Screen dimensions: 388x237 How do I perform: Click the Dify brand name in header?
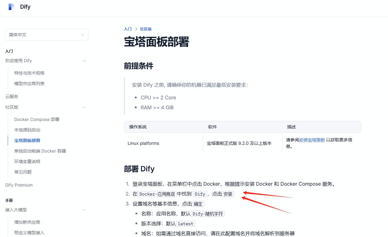(x=25, y=7)
